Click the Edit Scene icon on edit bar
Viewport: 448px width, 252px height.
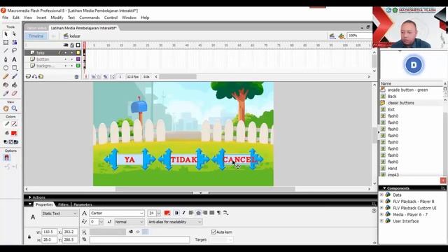click(x=332, y=36)
